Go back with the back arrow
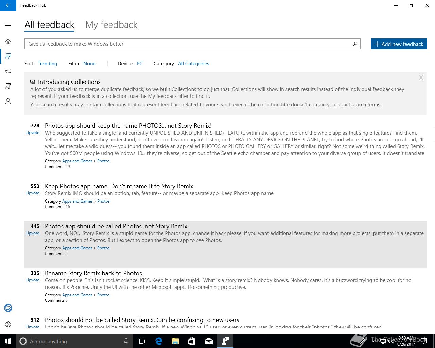 tap(8, 5)
